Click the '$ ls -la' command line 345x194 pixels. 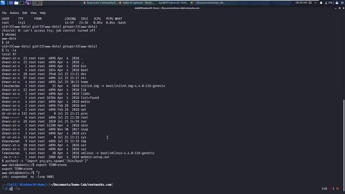9,50
